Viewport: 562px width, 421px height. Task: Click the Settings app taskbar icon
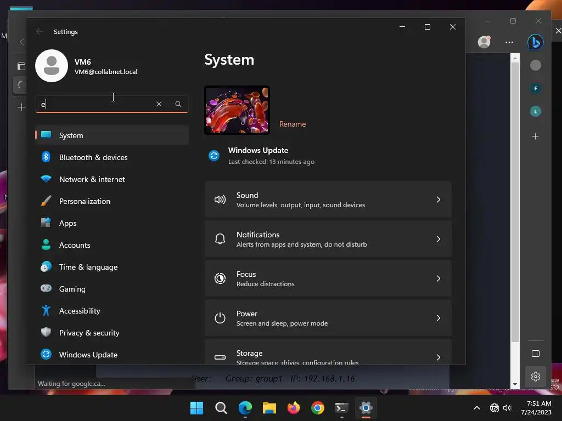coord(366,408)
